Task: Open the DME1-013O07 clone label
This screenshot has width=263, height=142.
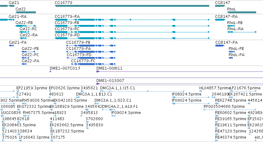Action: pos(110,81)
